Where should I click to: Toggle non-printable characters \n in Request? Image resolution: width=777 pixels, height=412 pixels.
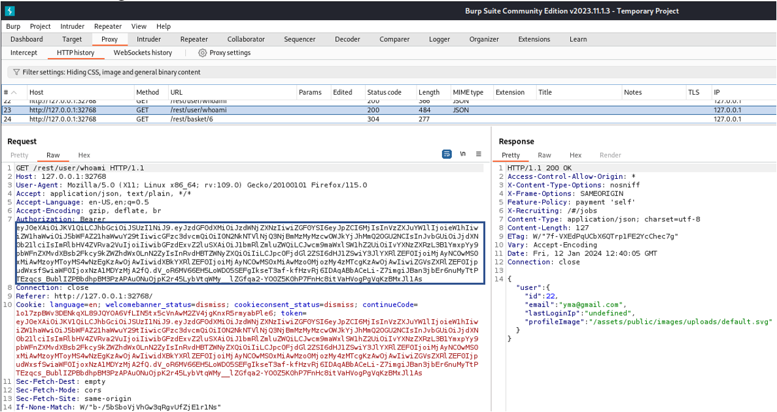pyautogui.click(x=463, y=154)
